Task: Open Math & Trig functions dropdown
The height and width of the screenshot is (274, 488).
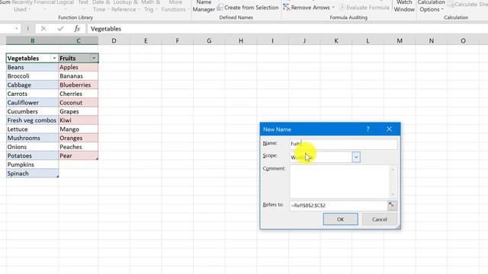Action: [151, 5]
